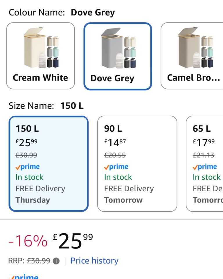Click the -16% discount badge
The width and height of the screenshot is (223, 279).
[x=28, y=241]
